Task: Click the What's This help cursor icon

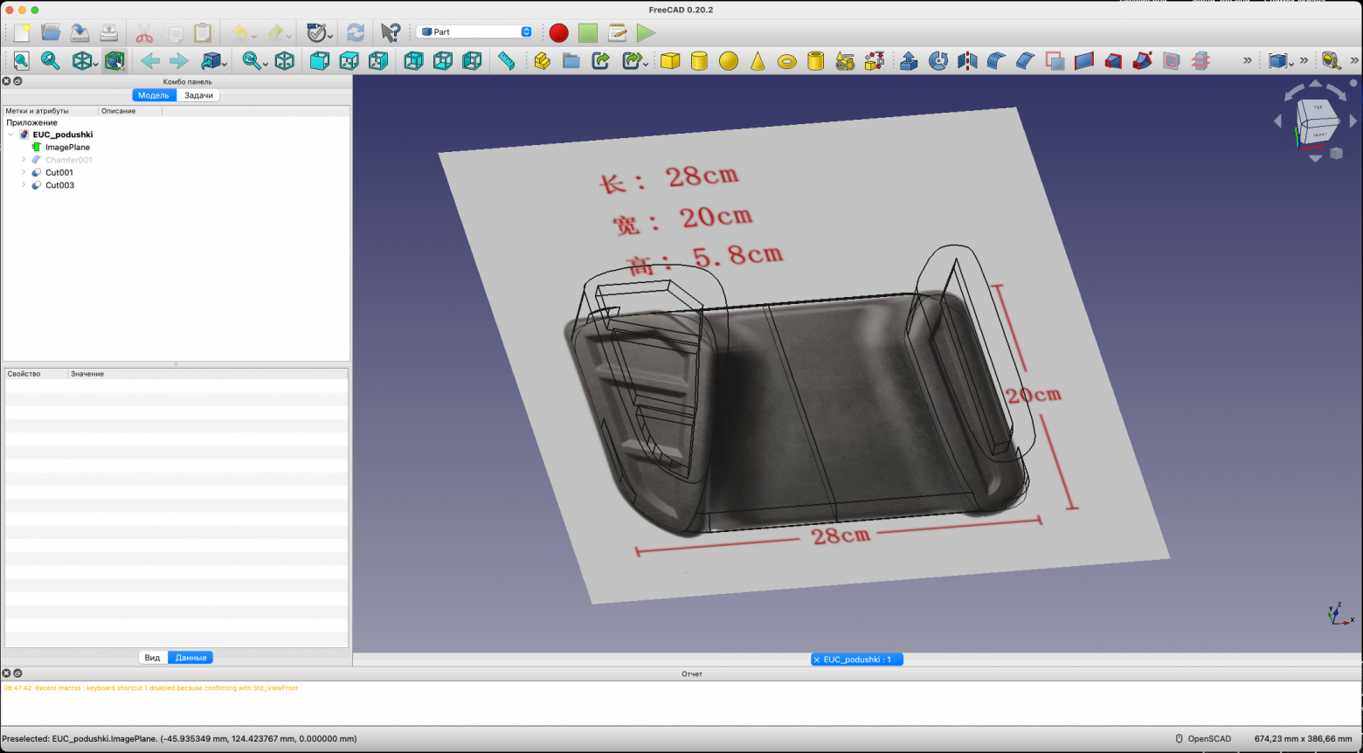Action: click(390, 33)
